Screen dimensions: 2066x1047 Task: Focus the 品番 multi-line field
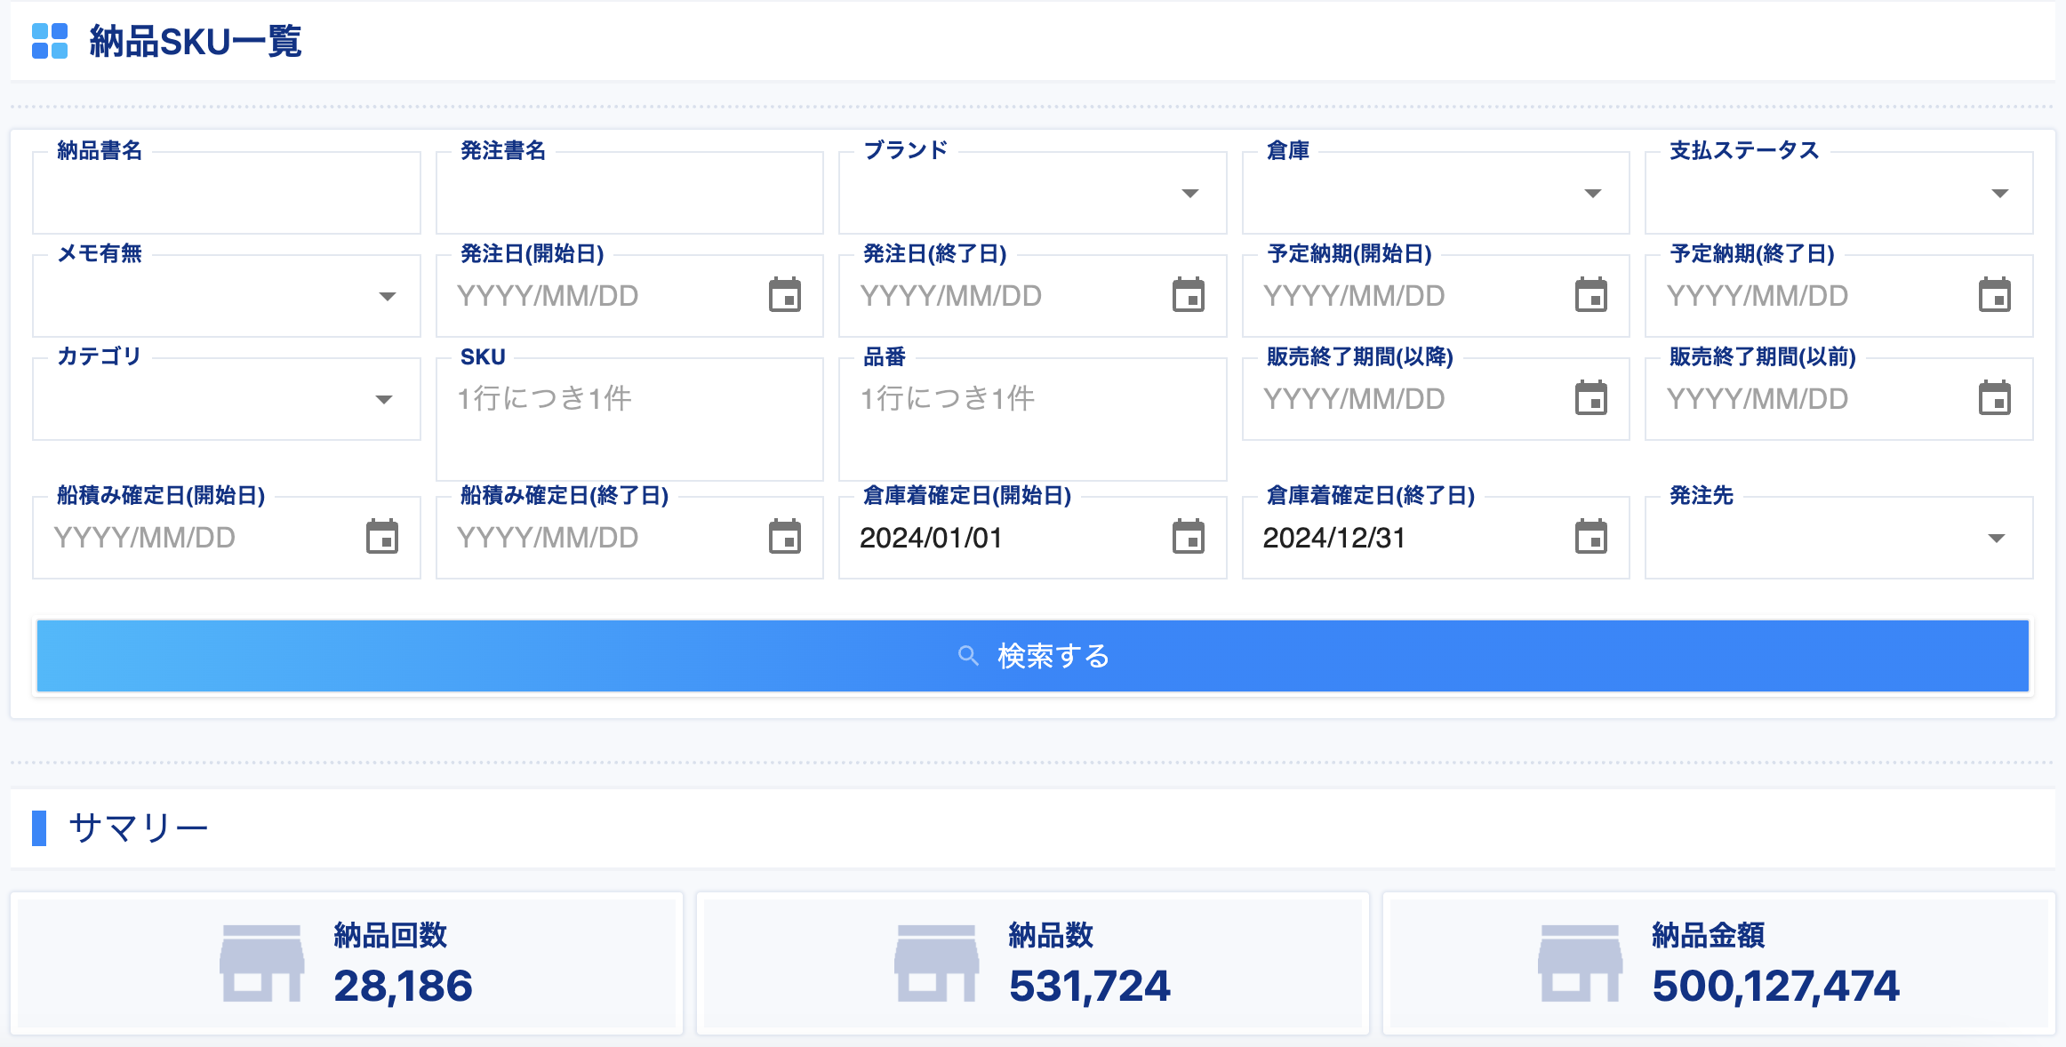1033,420
